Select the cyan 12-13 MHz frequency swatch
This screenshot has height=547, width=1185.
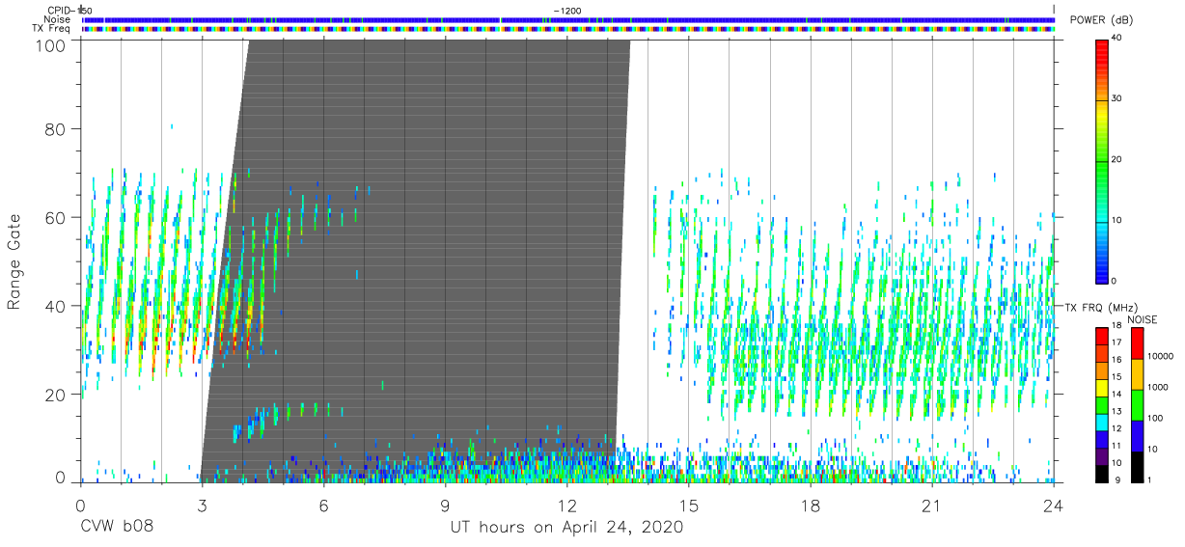pos(1102,421)
